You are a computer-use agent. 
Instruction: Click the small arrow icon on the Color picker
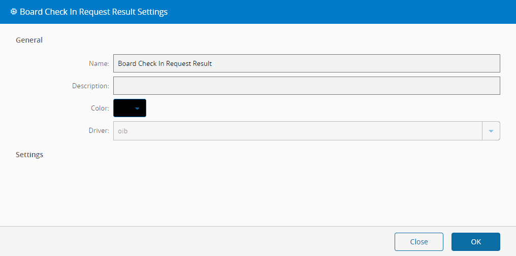(137, 108)
